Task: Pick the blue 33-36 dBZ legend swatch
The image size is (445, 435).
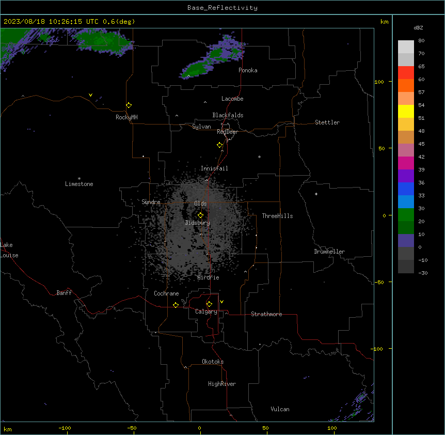Action: pos(406,189)
